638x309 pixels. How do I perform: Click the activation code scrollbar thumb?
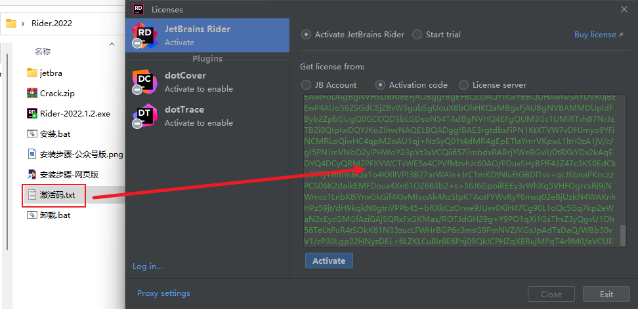pyautogui.click(x=622, y=236)
